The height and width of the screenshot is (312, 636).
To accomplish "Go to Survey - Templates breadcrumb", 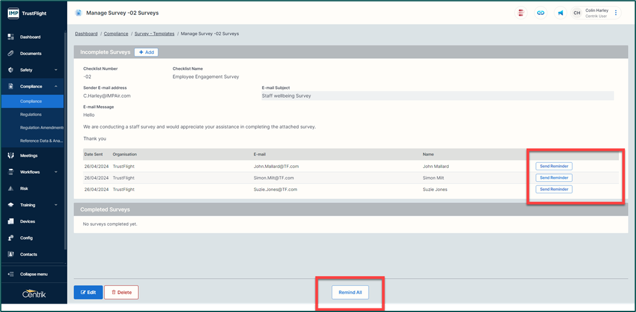I will point(154,34).
